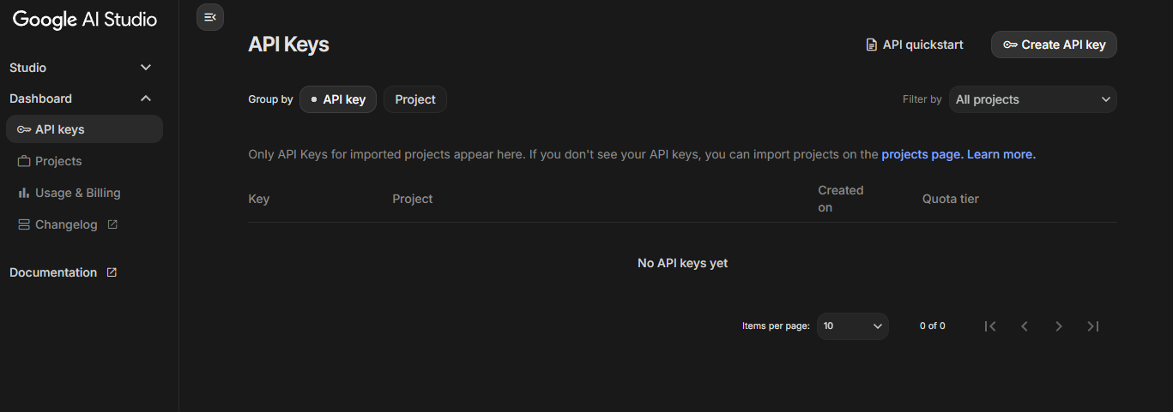Screen dimensions: 1173x412
Task: Collapse the Studio section chevron
Action: point(146,68)
